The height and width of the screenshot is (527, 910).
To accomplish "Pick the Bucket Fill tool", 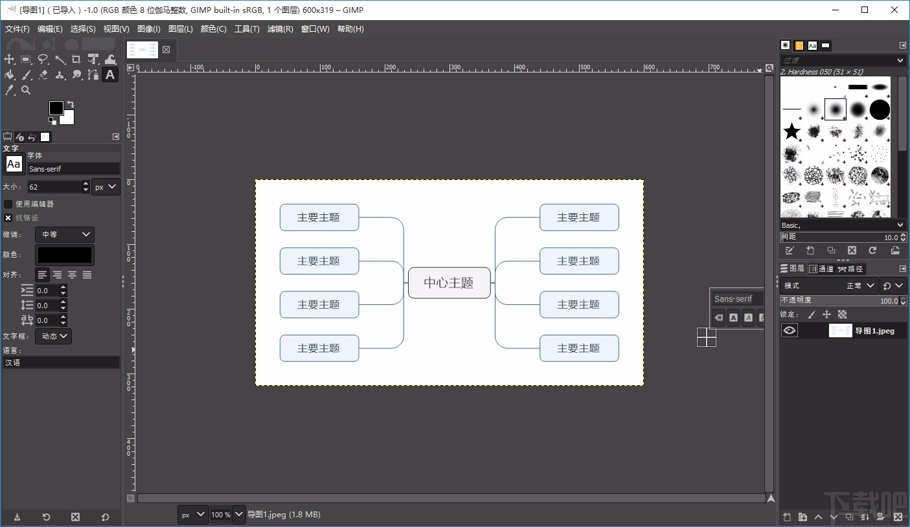I will pyautogui.click(x=9, y=75).
